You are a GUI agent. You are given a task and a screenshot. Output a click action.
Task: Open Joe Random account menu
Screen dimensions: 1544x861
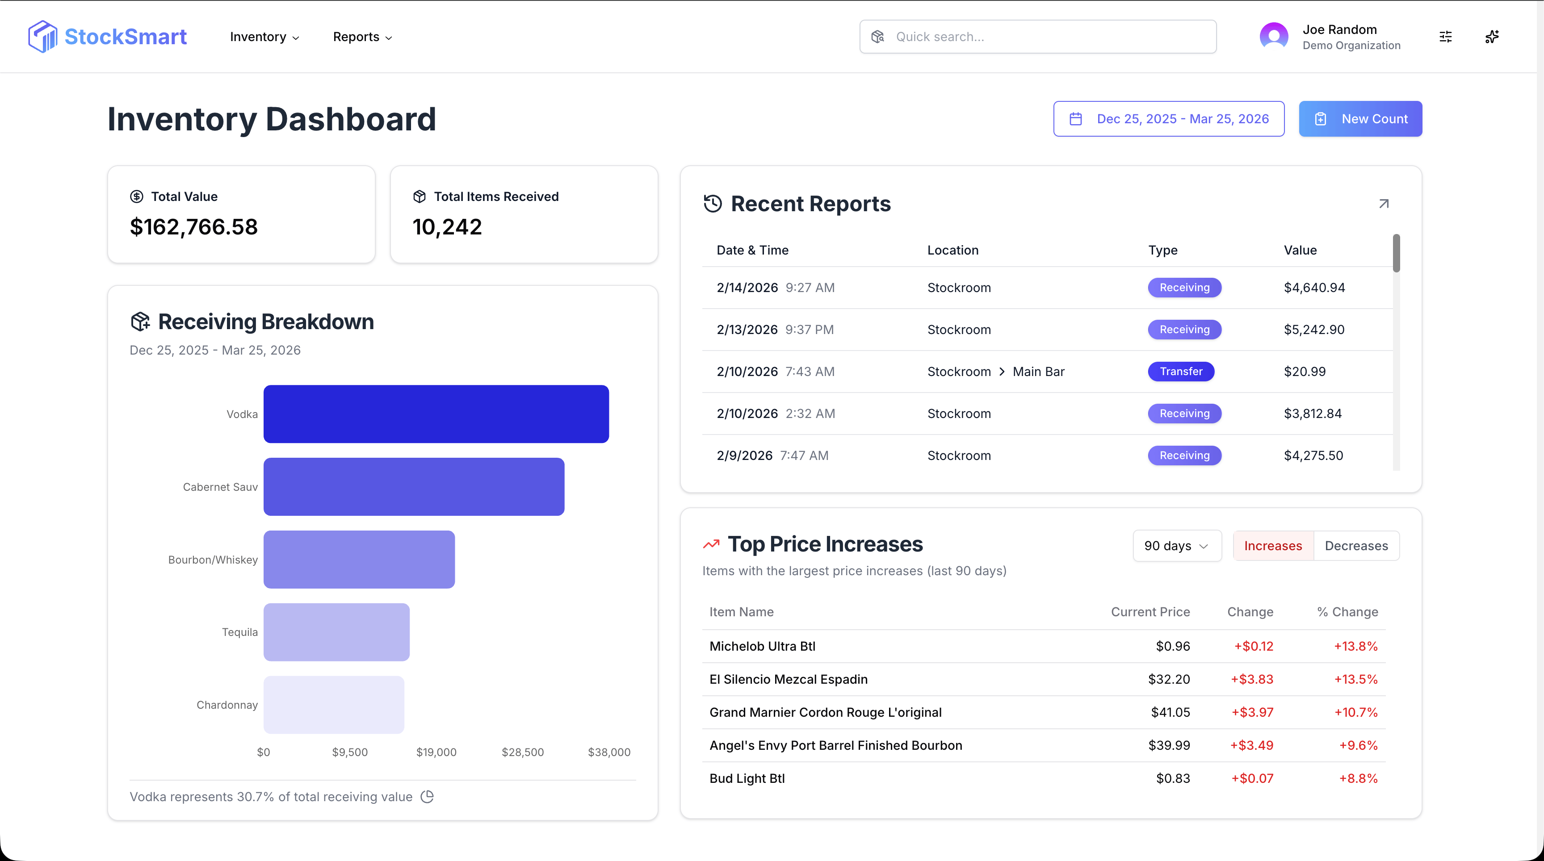tap(1330, 37)
